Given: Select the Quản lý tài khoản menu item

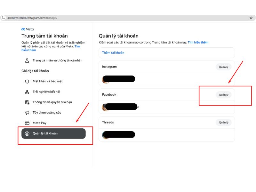Looking at the screenshot, I should 53,133.
